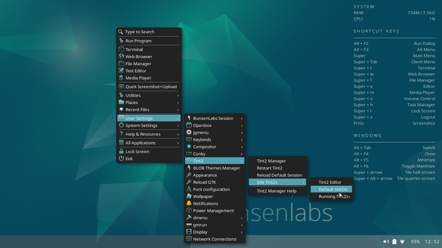Click the power icon next to Exit
The height and width of the screenshot is (248, 442).
coord(121,159)
